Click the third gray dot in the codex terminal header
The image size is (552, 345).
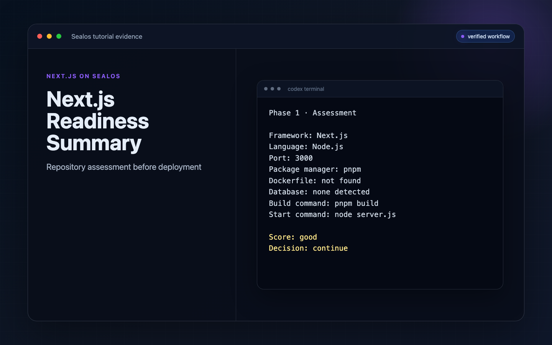pyautogui.click(x=279, y=89)
